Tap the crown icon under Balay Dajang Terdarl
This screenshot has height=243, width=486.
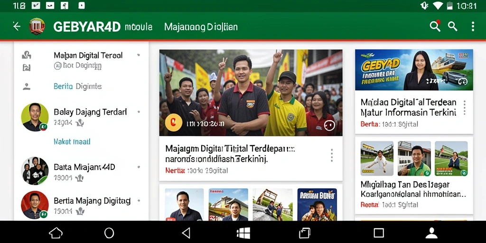(x=80, y=123)
